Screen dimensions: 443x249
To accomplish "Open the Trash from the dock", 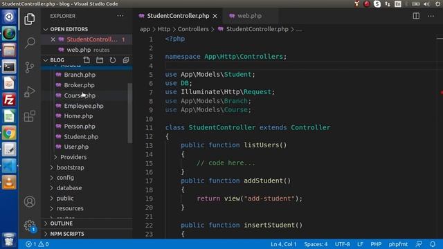I will pyautogui.click(x=9, y=240).
